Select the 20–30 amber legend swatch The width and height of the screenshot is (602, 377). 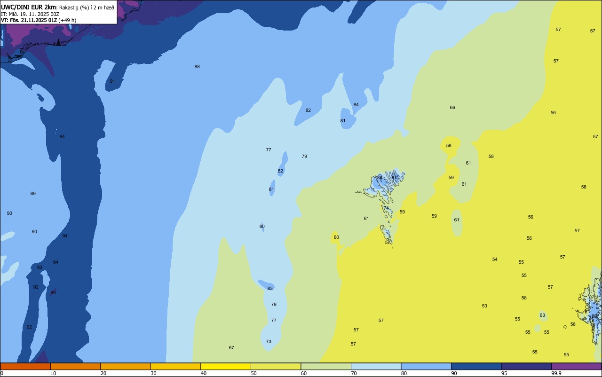coord(126,366)
